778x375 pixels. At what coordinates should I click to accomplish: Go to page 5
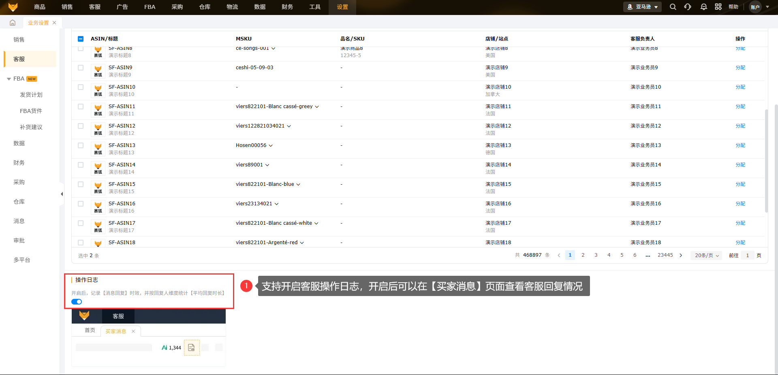[x=622, y=255]
